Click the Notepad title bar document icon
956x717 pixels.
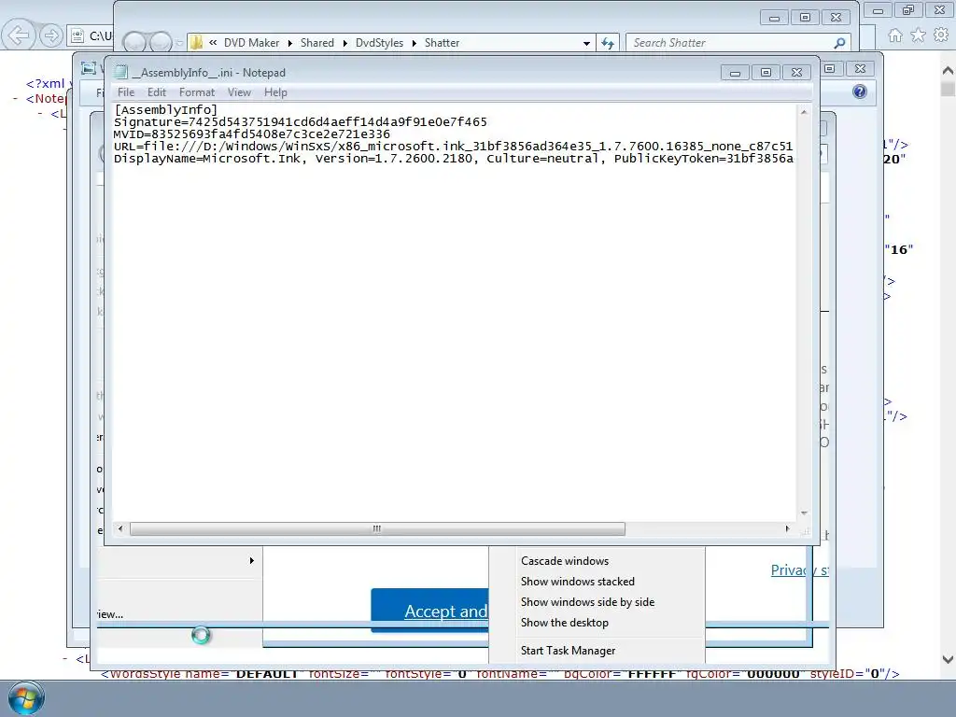121,72
